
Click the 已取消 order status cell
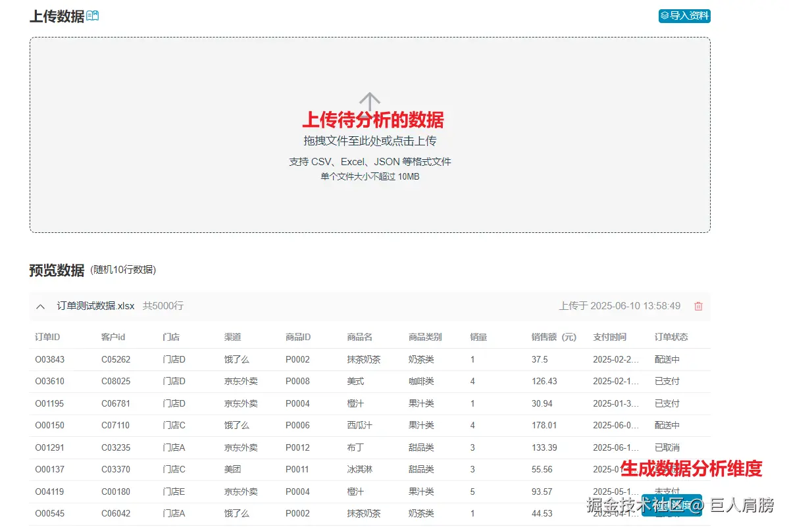pos(667,447)
